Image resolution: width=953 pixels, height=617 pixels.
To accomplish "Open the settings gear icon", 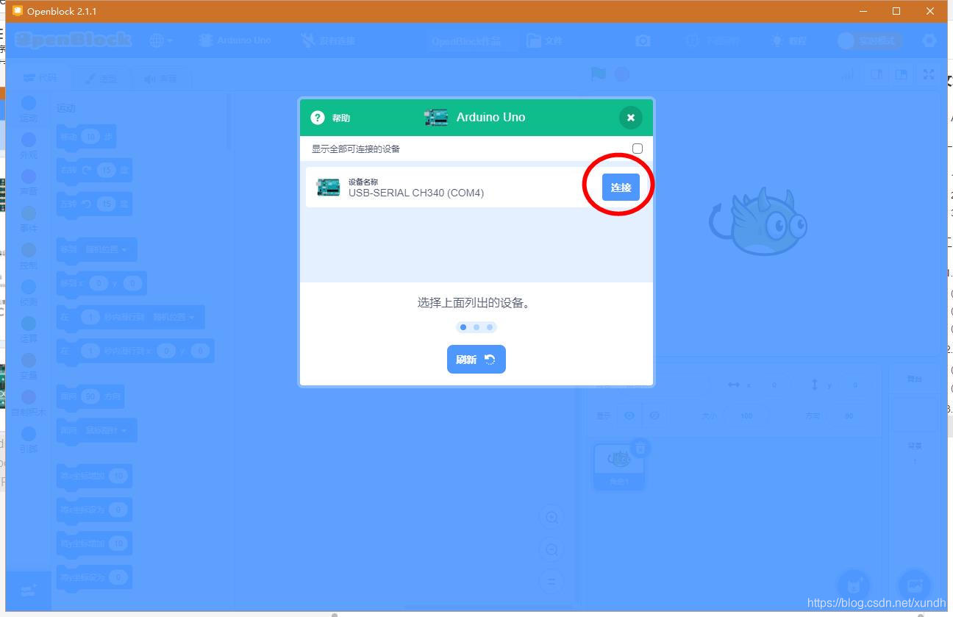I will click(x=929, y=40).
